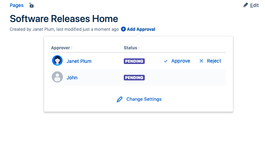Approve the page as Janet Plum
Screen dimensions: 265x165
(x=180, y=61)
